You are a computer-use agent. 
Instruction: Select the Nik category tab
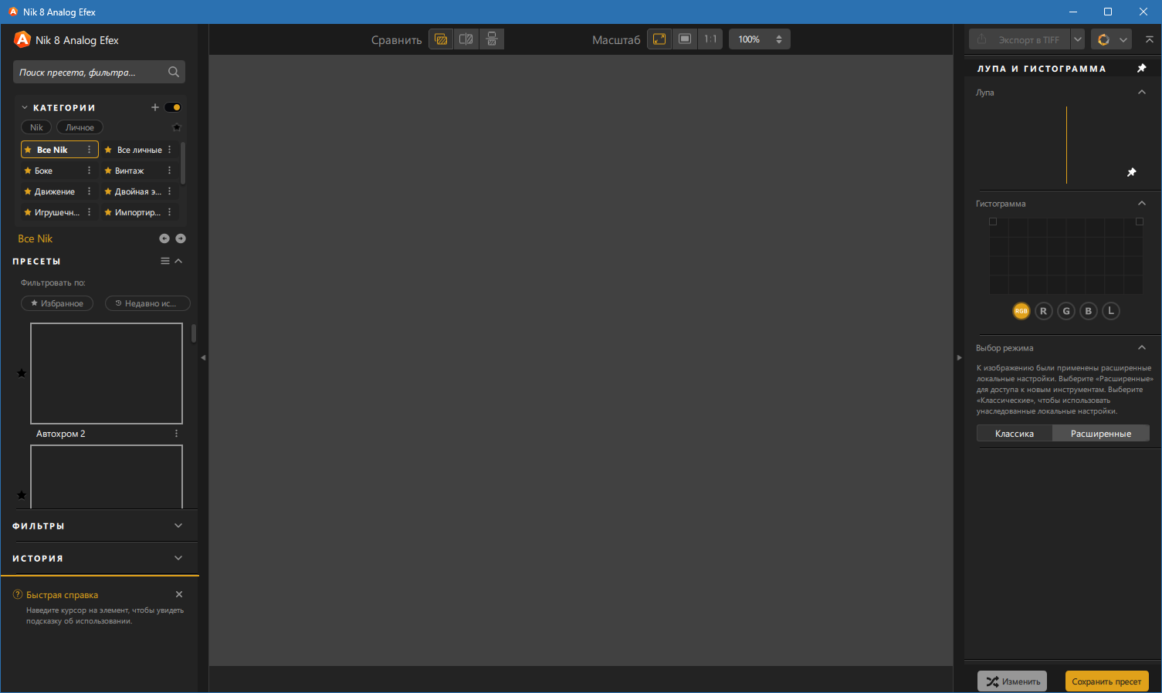click(36, 127)
